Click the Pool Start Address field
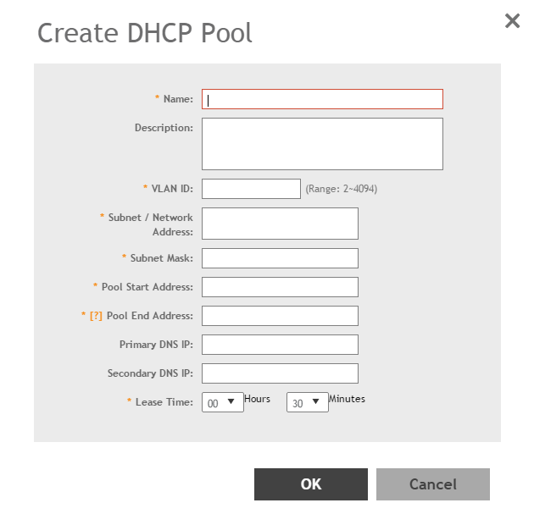Viewport: 534px width, 525px height. 280,287
